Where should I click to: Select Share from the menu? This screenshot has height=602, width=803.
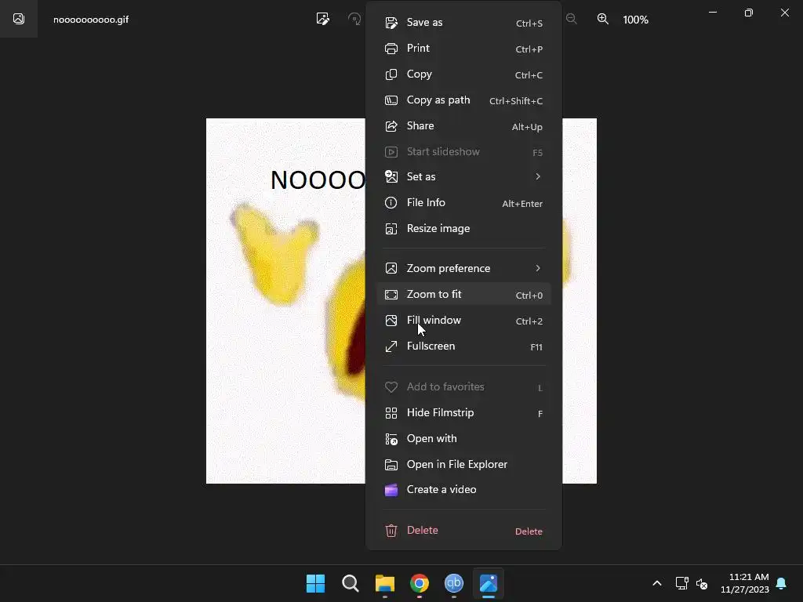click(463, 126)
